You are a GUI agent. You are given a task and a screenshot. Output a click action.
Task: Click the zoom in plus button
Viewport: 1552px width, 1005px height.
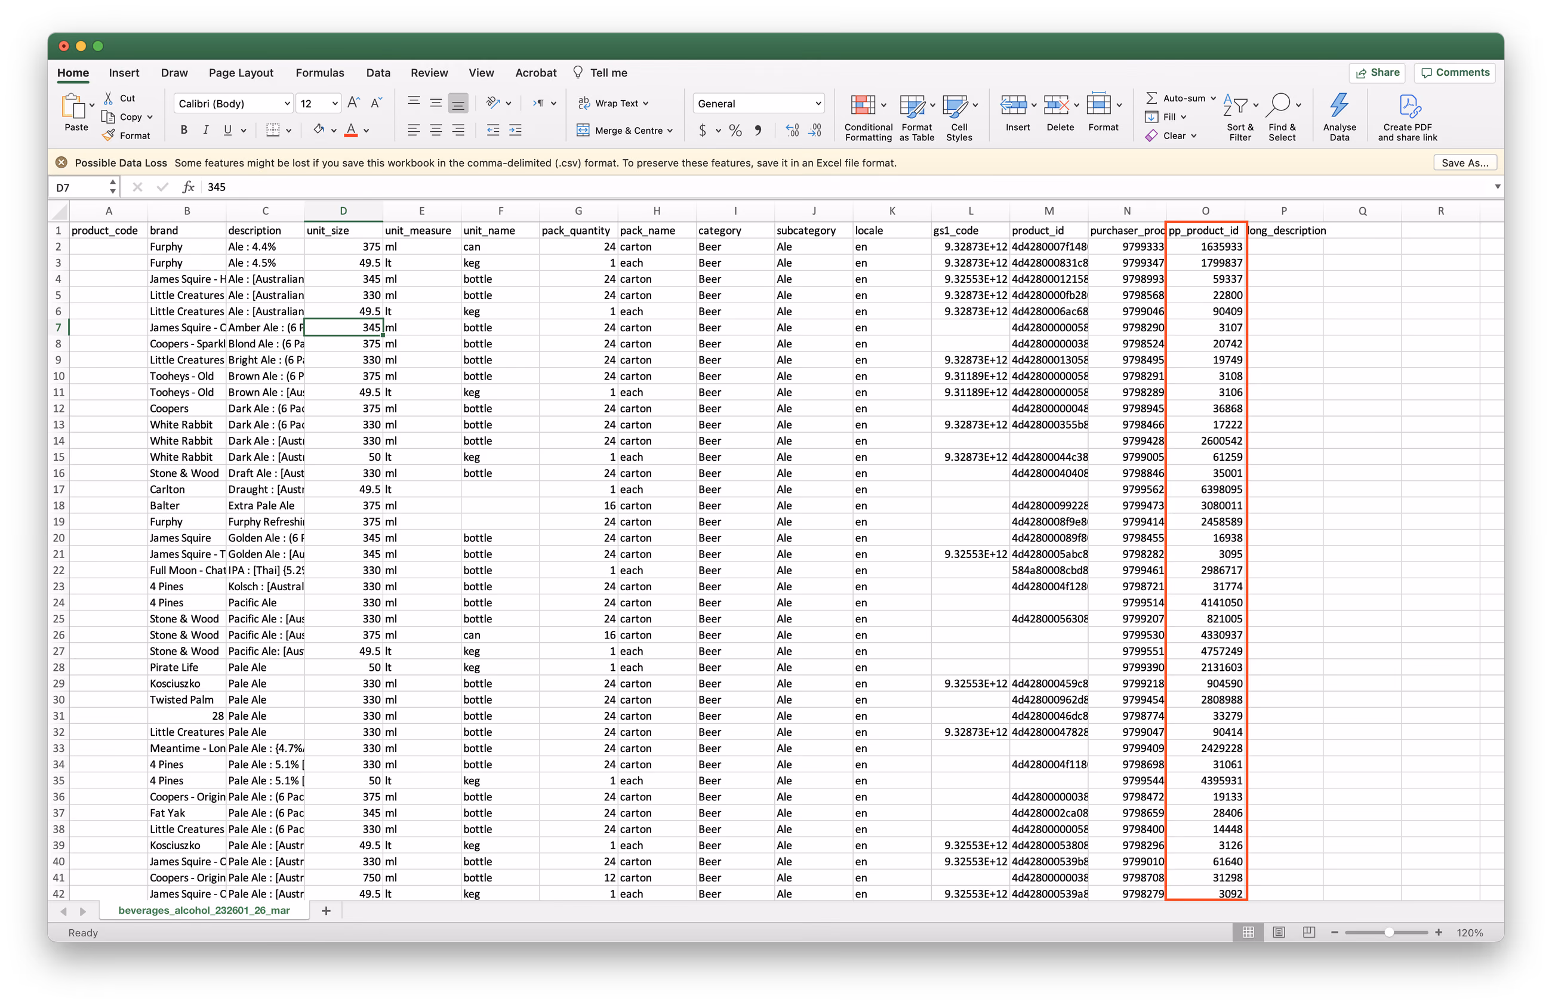click(x=1439, y=932)
